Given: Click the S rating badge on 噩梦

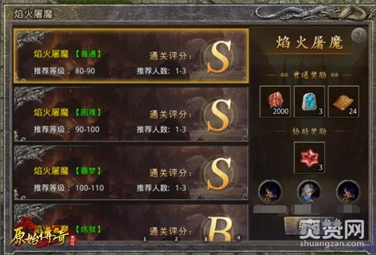Looking at the screenshot, I should [x=219, y=174].
